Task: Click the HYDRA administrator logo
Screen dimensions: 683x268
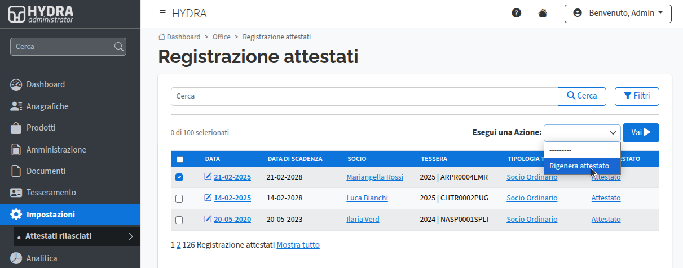Action: point(41,14)
